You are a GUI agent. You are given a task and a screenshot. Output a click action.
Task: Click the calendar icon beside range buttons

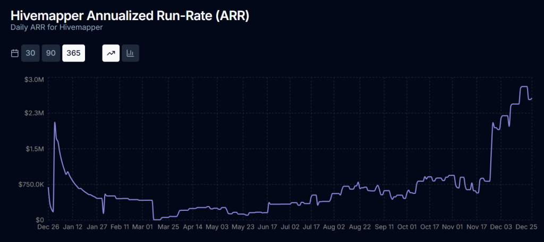15,53
